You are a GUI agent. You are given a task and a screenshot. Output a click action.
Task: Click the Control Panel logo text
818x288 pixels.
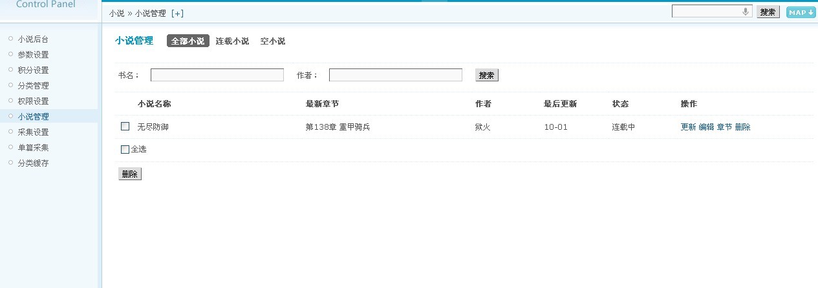(45, 5)
